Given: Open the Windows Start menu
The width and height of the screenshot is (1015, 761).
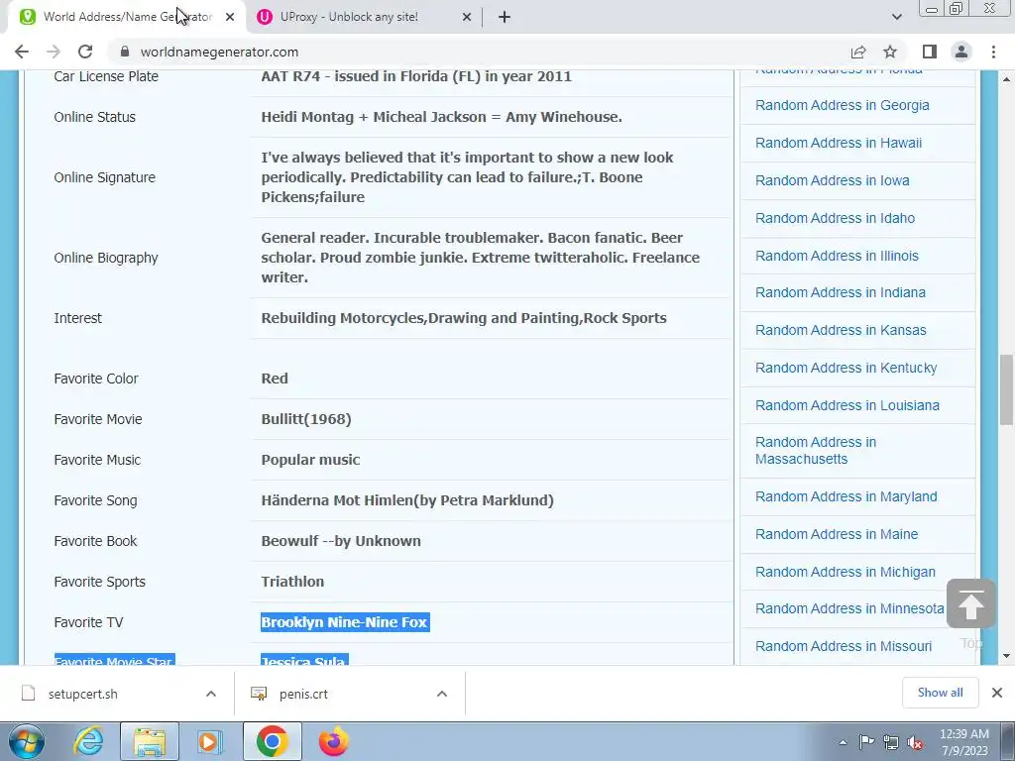Looking at the screenshot, I should (x=26, y=741).
